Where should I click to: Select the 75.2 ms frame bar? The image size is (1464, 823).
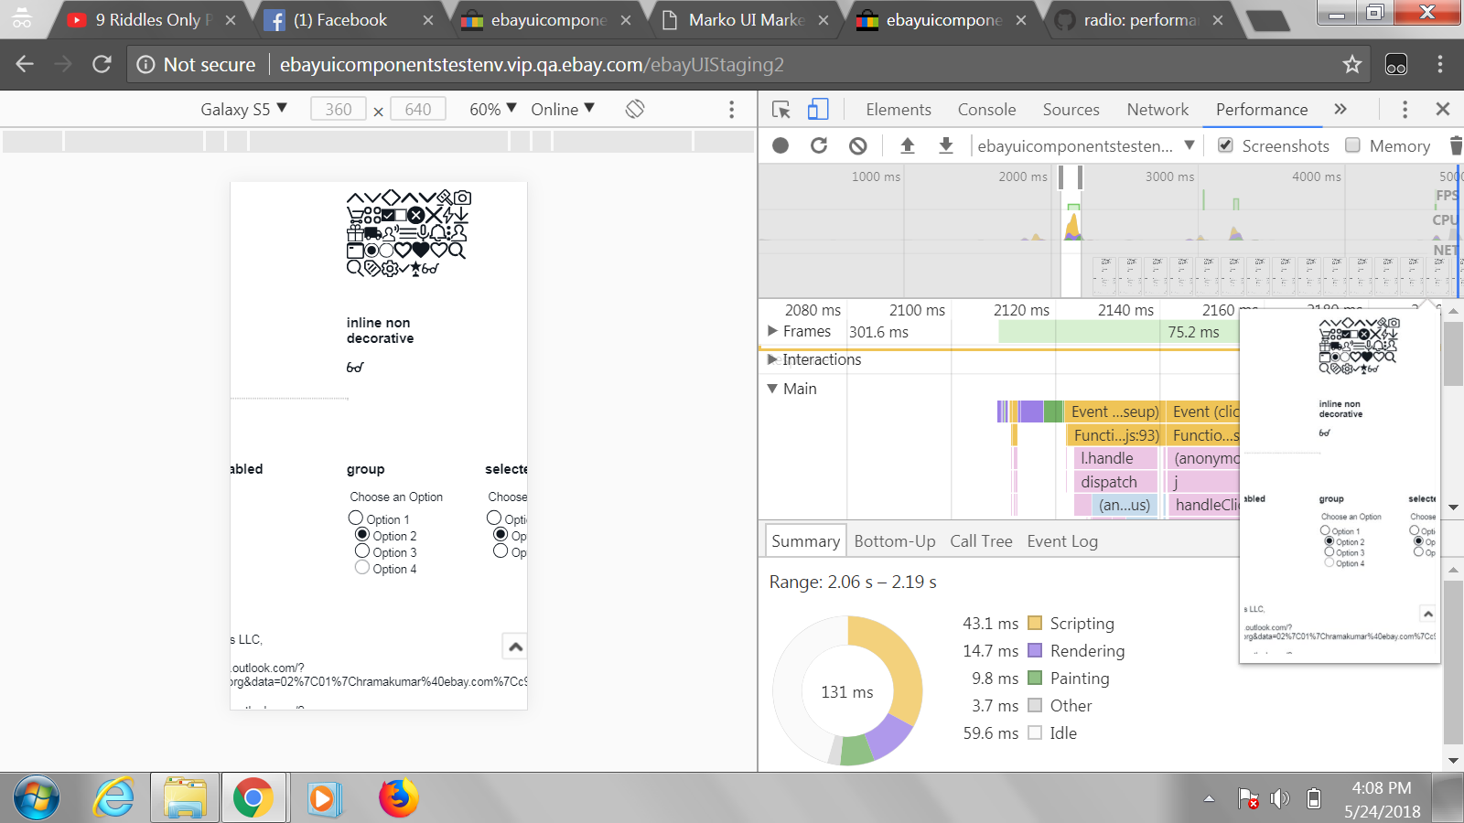1119,332
